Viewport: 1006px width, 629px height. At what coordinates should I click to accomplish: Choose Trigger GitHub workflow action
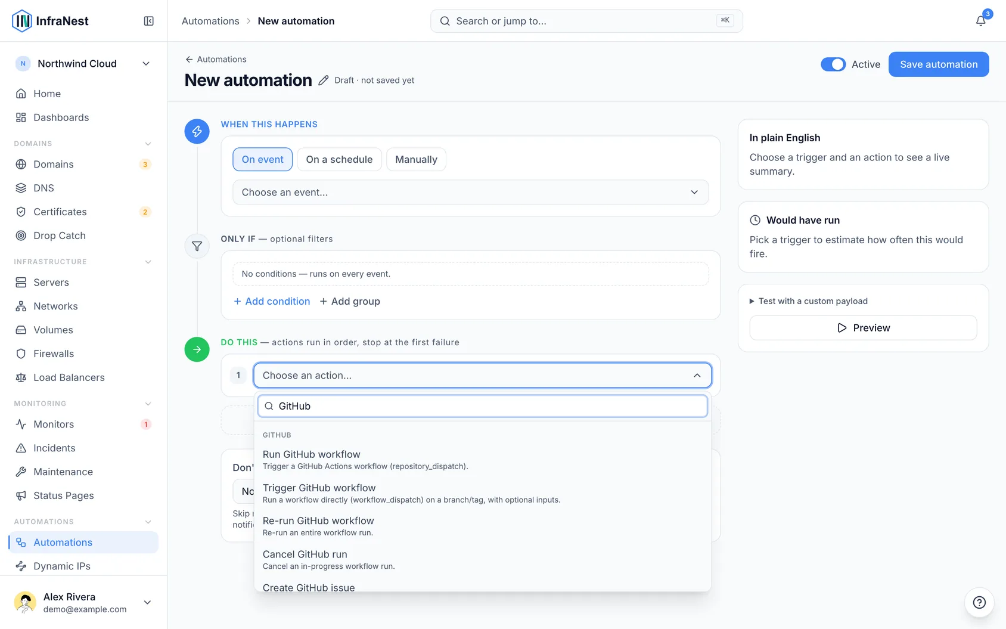pyautogui.click(x=482, y=493)
